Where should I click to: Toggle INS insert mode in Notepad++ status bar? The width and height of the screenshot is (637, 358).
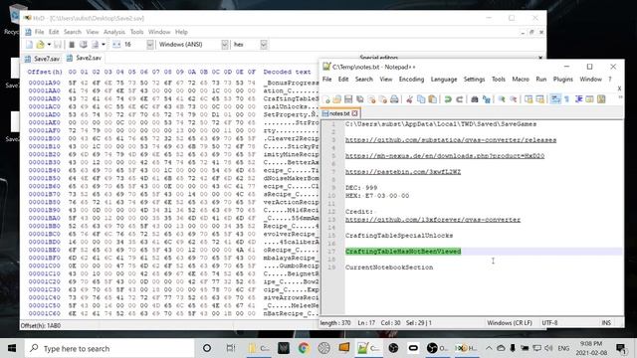click(x=606, y=323)
